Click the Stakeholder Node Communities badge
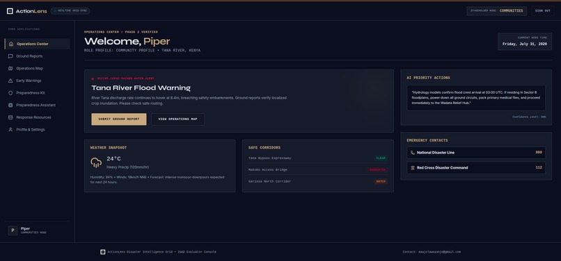This screenshot has height=261, width=561. click(496, 10)
